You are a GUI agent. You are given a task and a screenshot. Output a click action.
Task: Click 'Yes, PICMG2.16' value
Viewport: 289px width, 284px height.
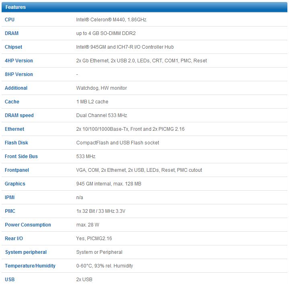(x=94, y=238)
